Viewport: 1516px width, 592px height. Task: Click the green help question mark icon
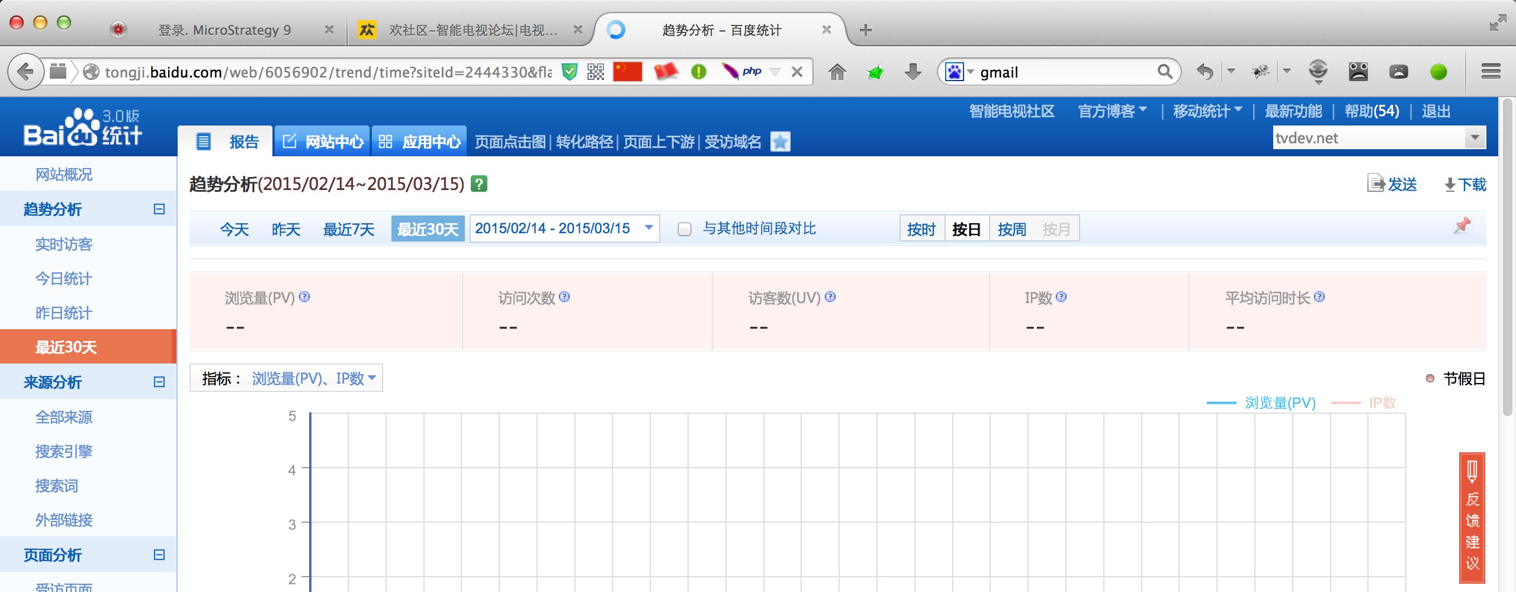(x=478, y=184)
